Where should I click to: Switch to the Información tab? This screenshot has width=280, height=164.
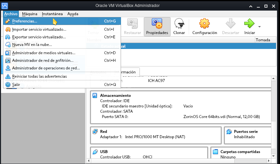125,72
